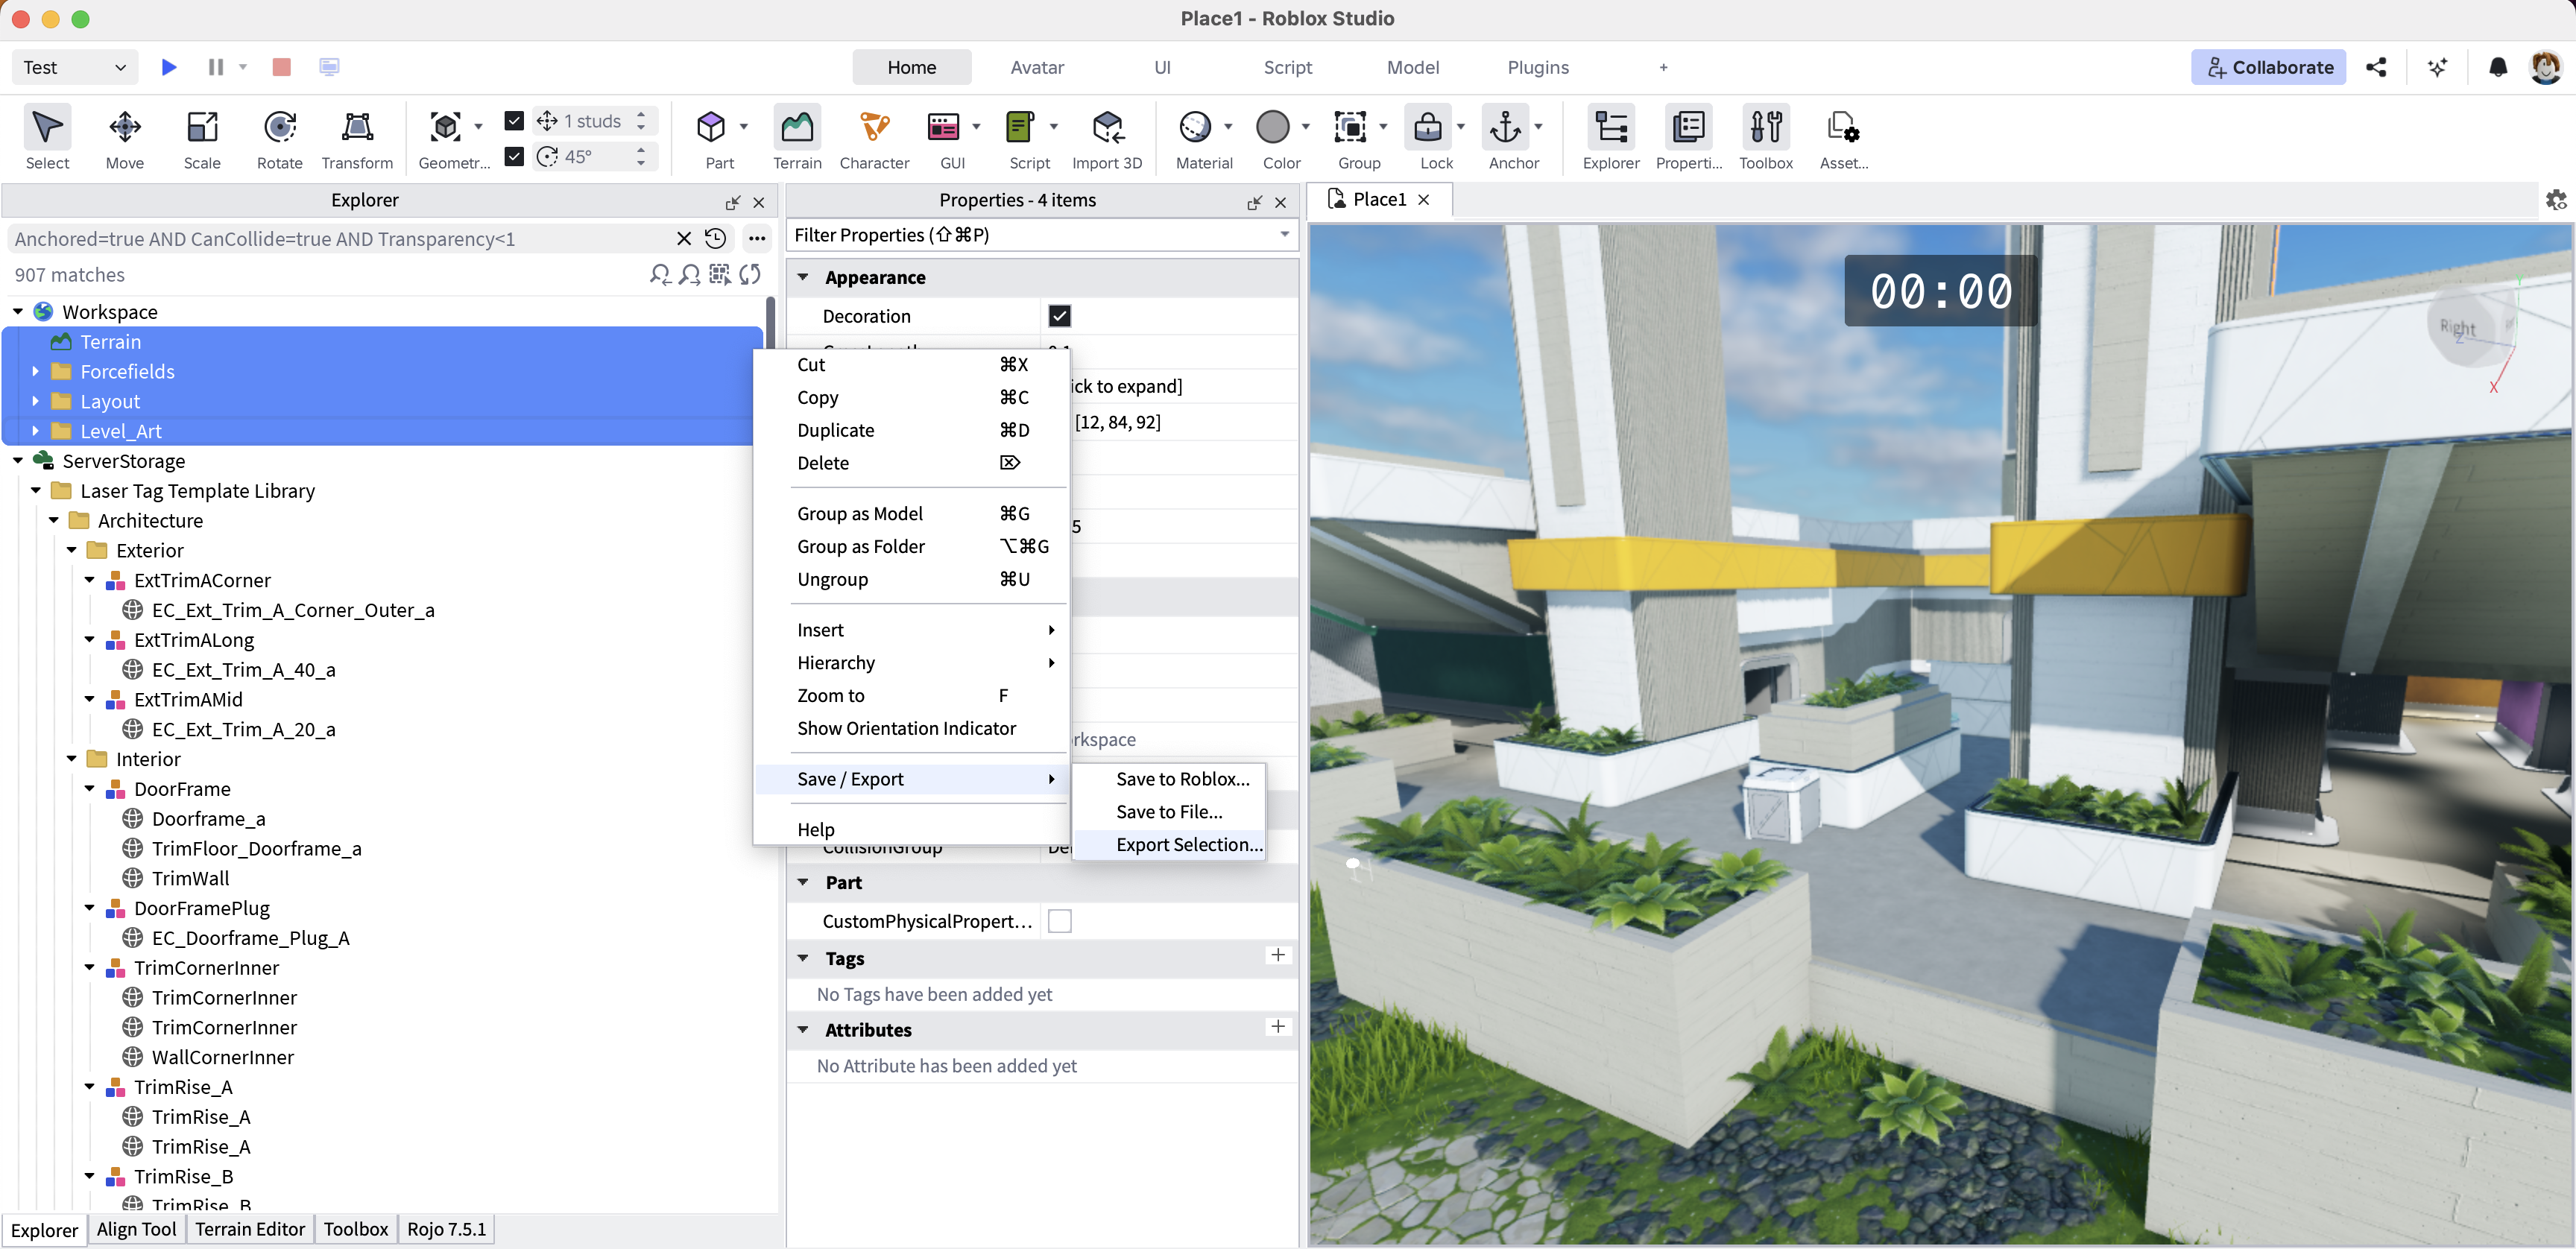
Task: Pause the running test
Action: (x=215, y=67)
